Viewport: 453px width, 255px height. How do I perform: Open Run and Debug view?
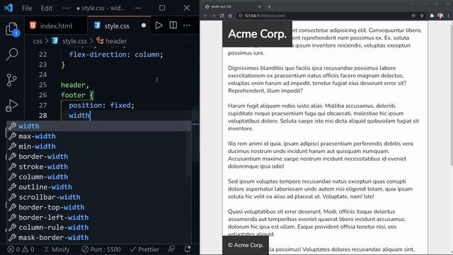coord(12,106)
